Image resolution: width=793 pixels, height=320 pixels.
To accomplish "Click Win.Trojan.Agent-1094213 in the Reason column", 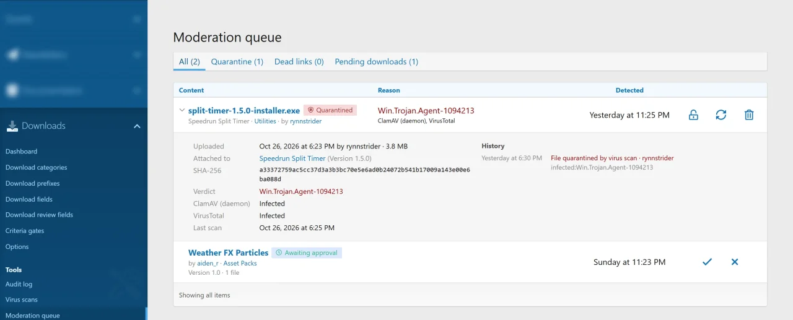I will pos(426,111).
